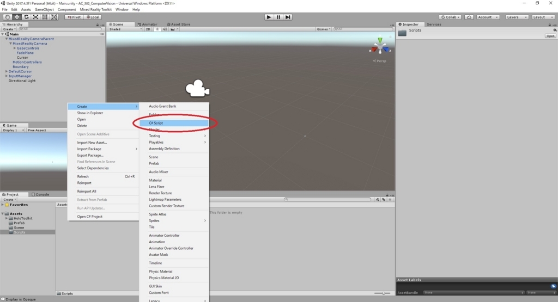
Task: Click Create button in Hierarchy panel
Action: [x=9, y=29]
